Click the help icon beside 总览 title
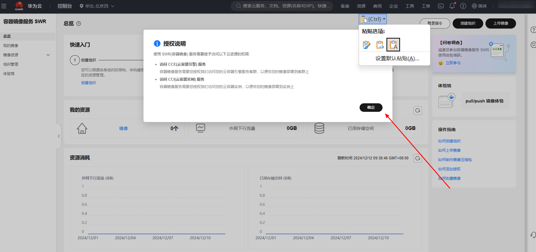This screenshot has width=536, height=252. [79, 24]
